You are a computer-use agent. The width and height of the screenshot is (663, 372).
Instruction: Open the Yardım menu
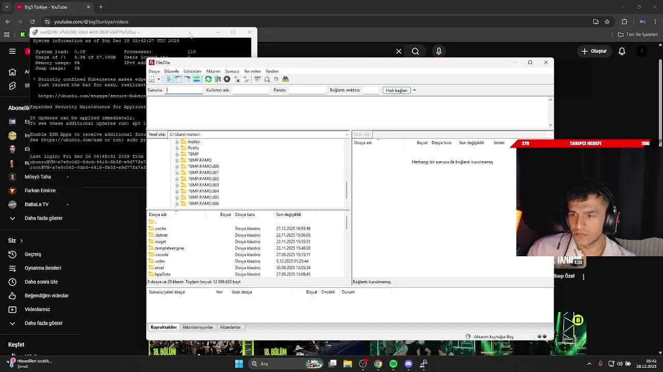tap(272, 71)
